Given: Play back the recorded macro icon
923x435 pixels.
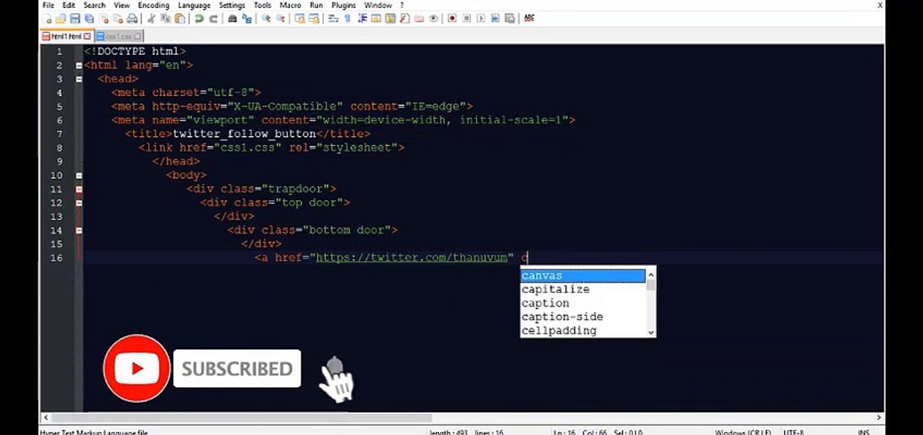Looking at the screenshot, I should (x=481, y=19).
